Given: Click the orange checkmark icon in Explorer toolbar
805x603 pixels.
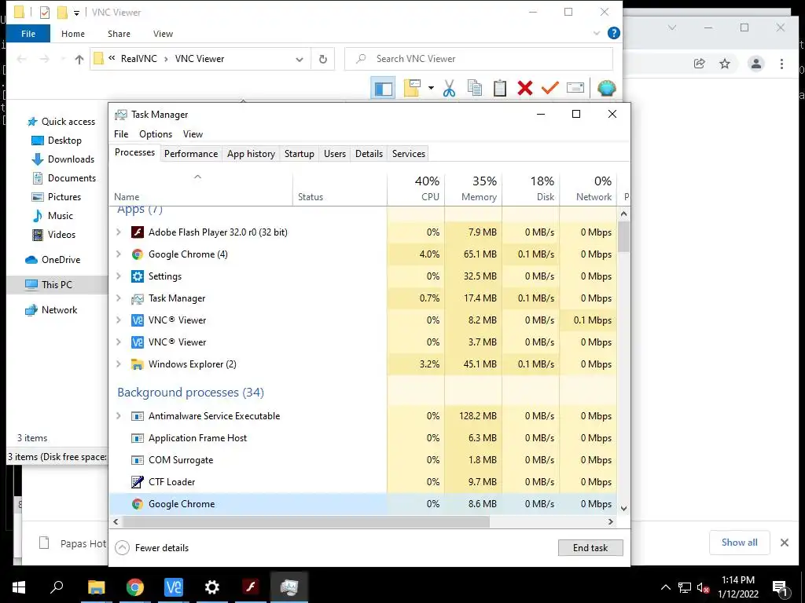Looking at the screenshot, I should coord(550,88).
